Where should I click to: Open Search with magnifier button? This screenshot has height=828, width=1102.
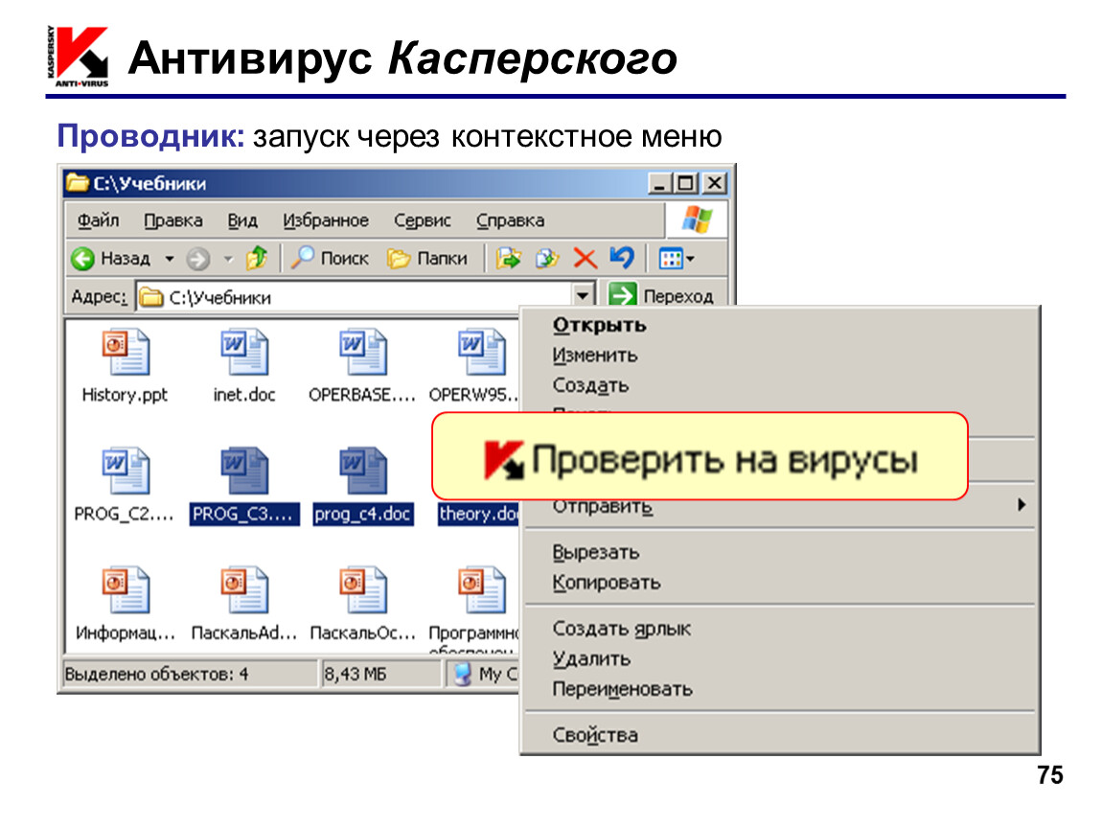click(x=330, y=258)
